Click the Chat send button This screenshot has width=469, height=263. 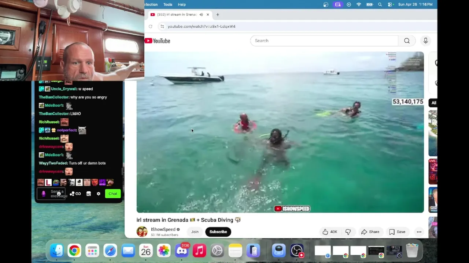point(113,194)
